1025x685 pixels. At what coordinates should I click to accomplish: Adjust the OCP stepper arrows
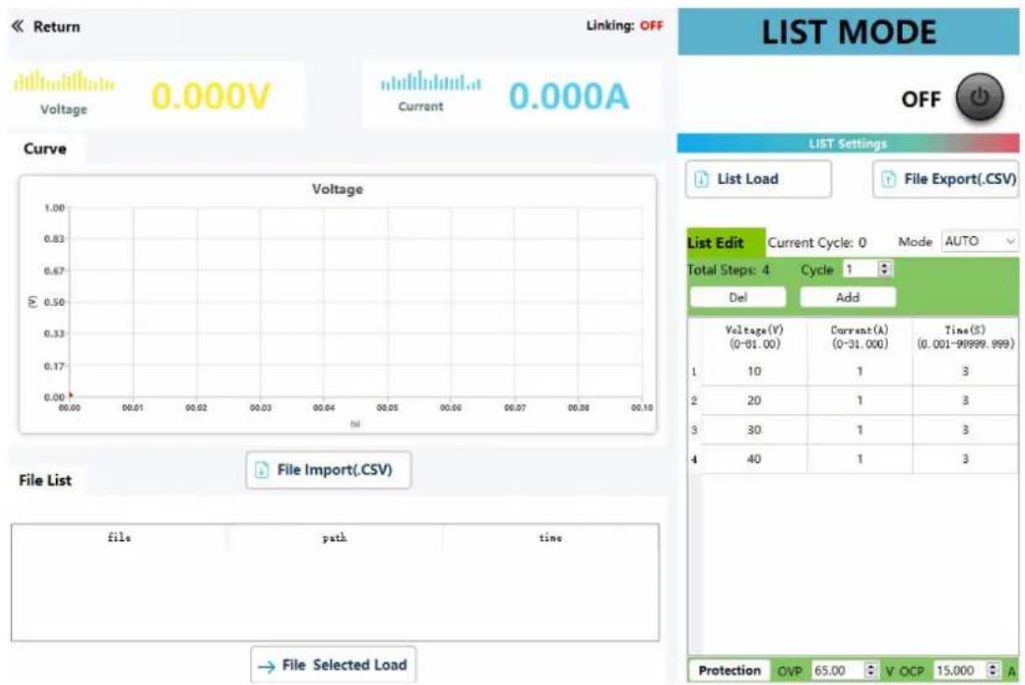point(992,671)
